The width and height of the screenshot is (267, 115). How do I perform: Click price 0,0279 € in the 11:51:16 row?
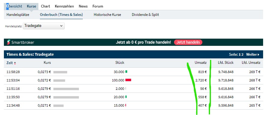coord(44,89)
